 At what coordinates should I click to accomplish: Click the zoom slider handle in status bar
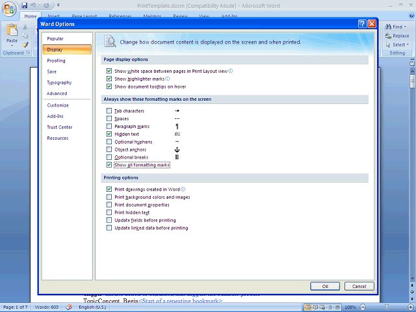(x=387, y=307)
